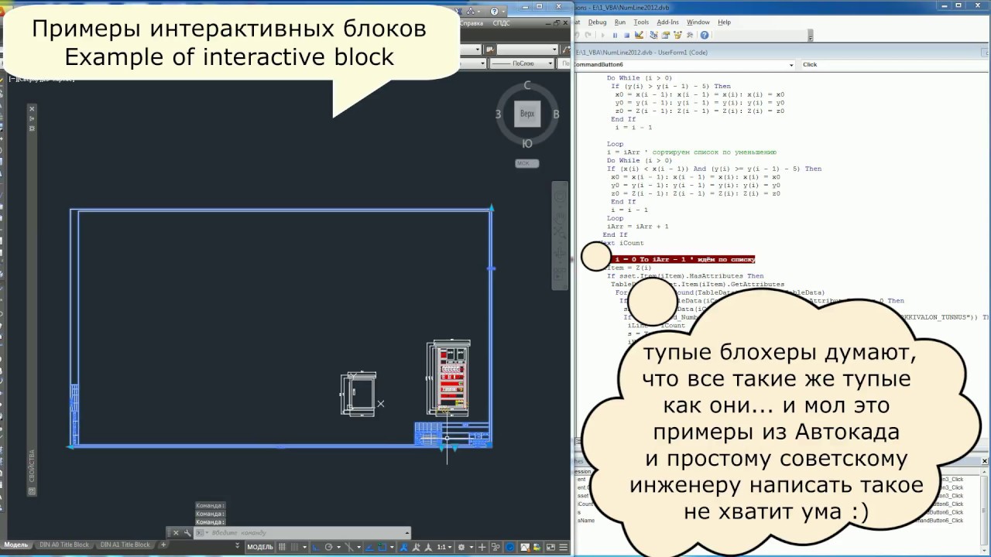Toggle ortho mode in AutoCAD status bar

point(315,547)
